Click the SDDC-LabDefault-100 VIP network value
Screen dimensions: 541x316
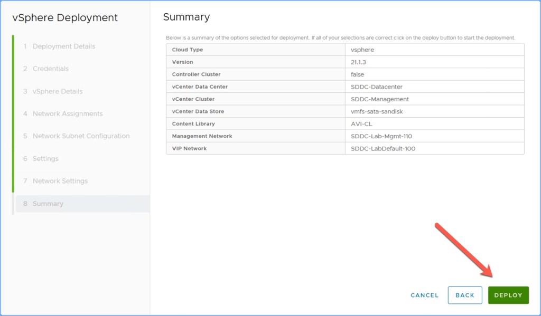click(383, 149)
